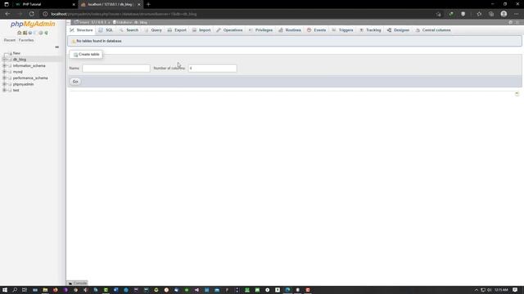Collapse all databases in navigation tree
Image resolution: width=524 pixels, height=294 pixels.
(56, 47)
